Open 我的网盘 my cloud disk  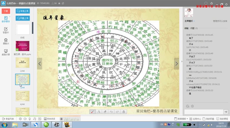pyautogui.click(x=208, y=119)
